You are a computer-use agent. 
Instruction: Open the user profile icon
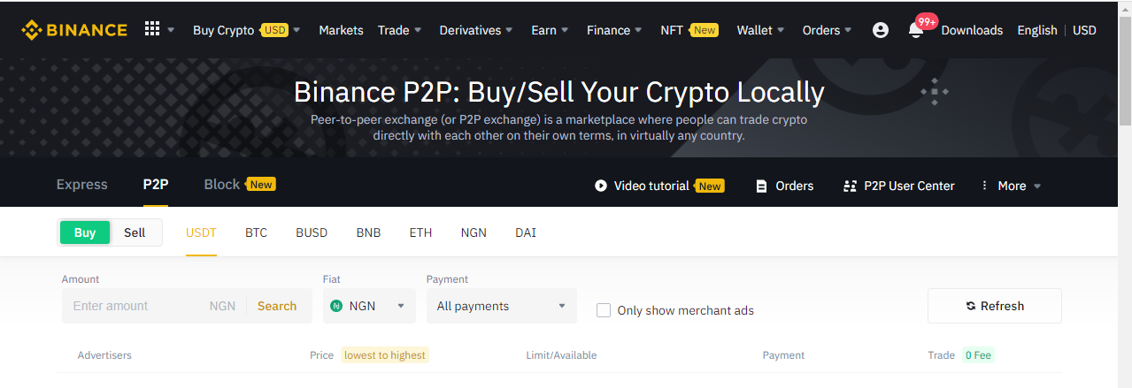click(880, 30)
